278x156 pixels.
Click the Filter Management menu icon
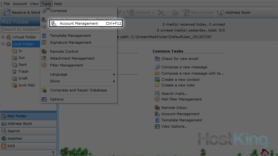pyautogui.click(x=44, y=65)
